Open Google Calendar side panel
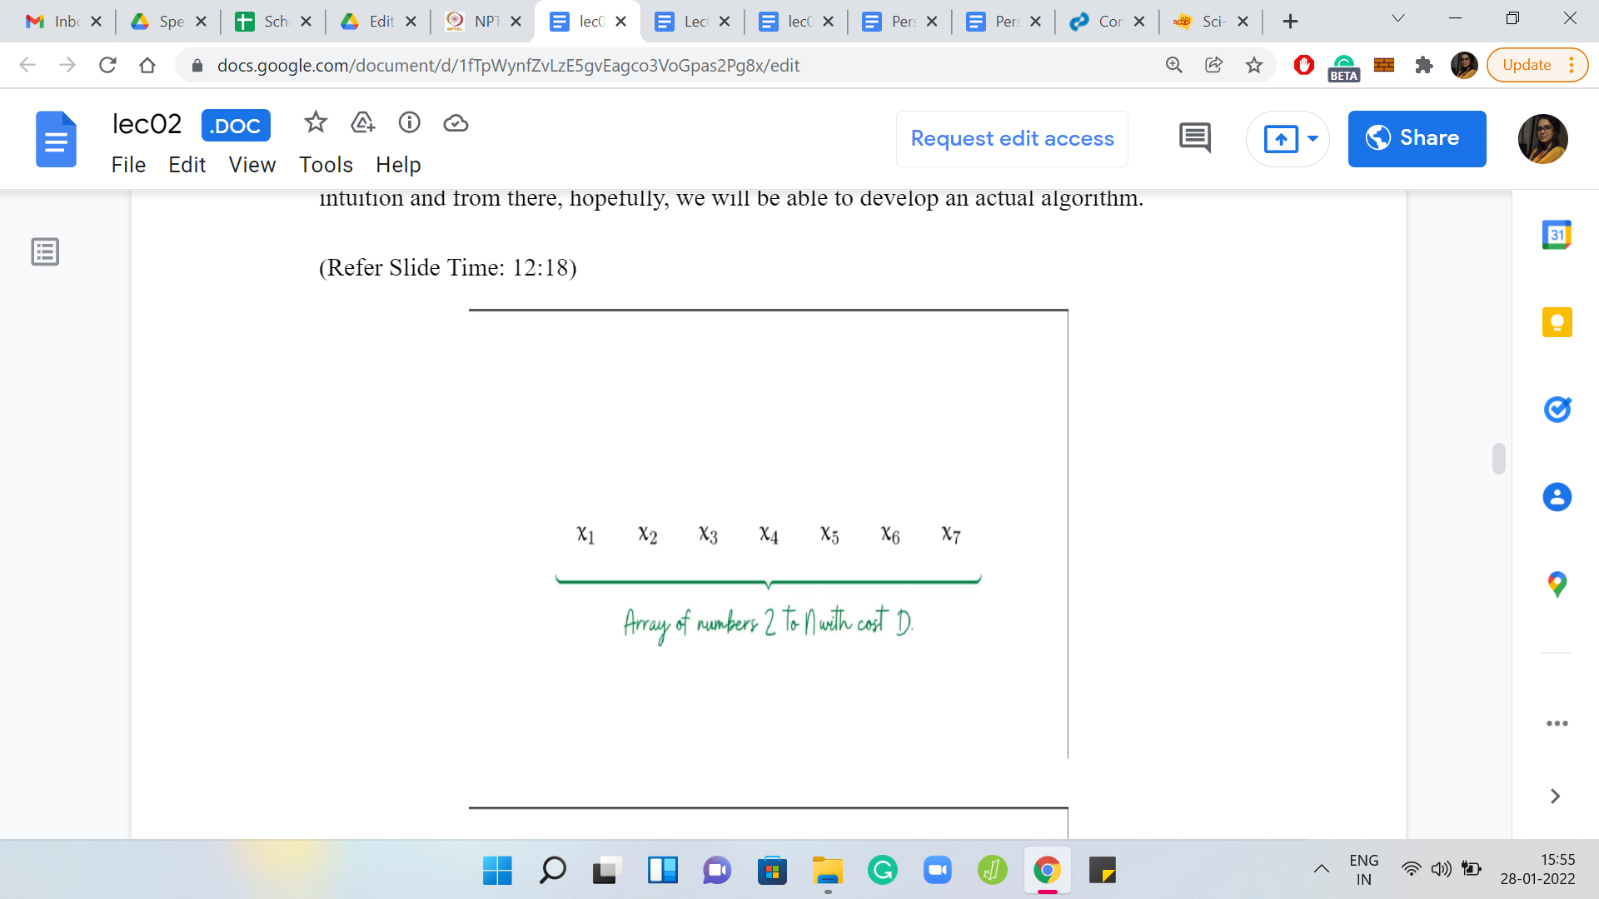The height and width of the screenshot is (899, 1599). (x=1556, y=235)
